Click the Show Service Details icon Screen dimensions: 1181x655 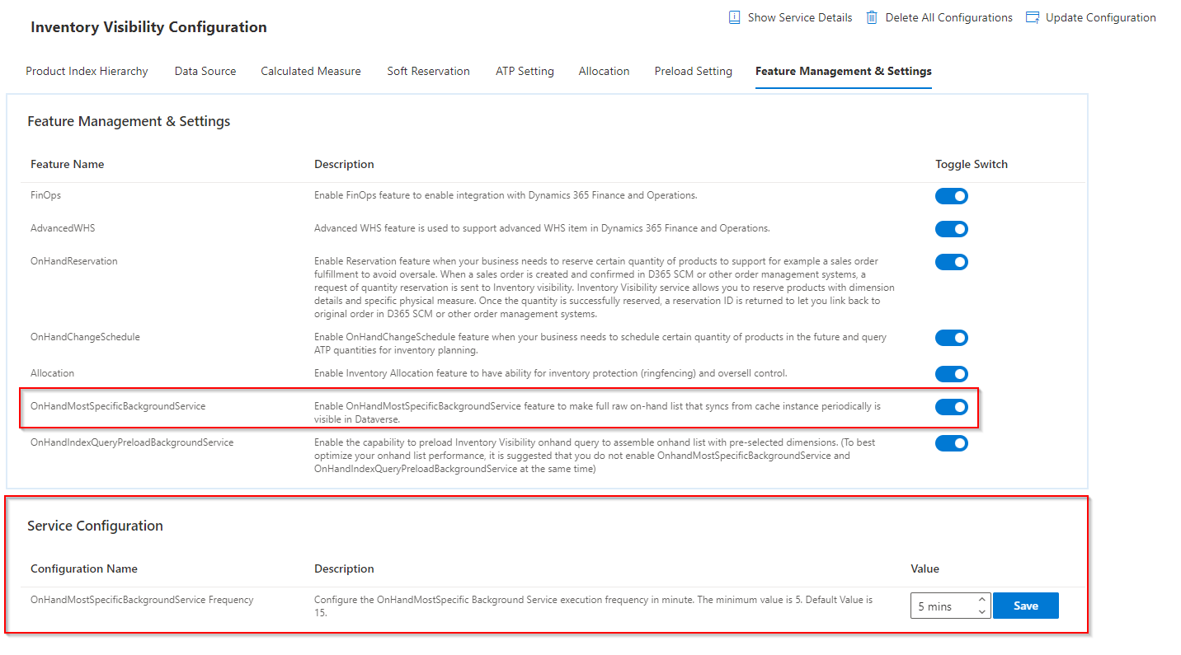tap(735, 17)
